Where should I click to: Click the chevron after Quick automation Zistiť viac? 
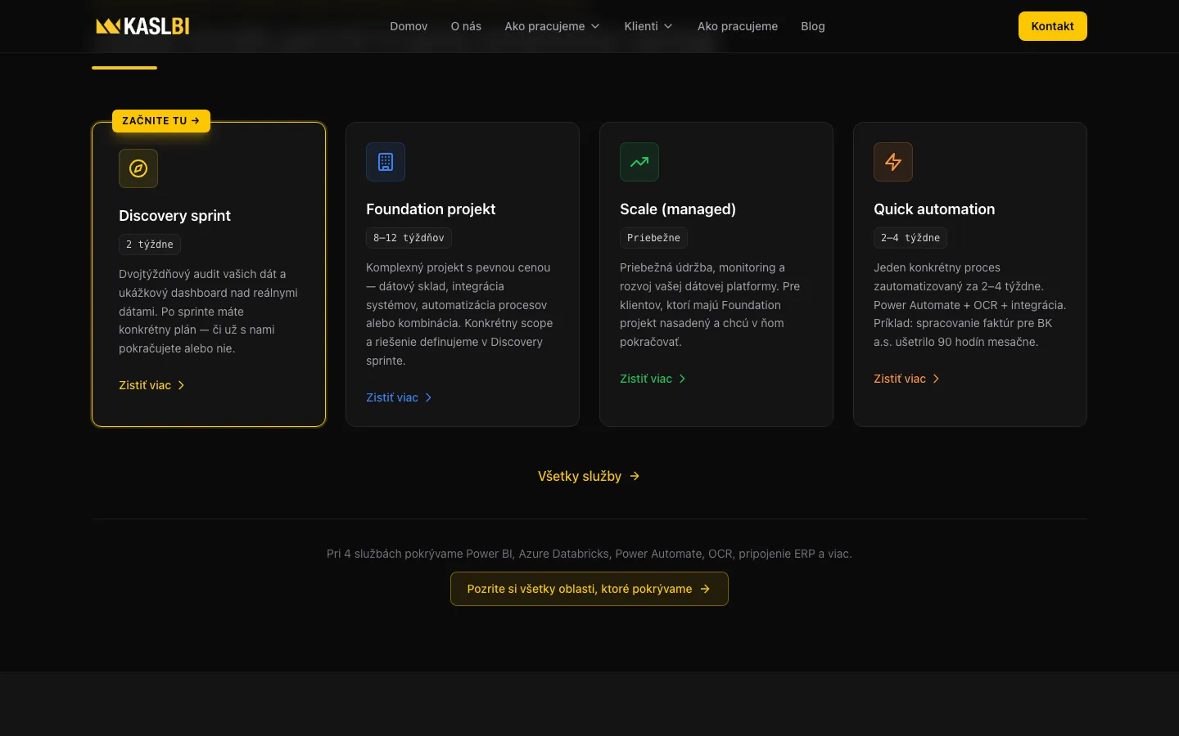pos(936,379)
